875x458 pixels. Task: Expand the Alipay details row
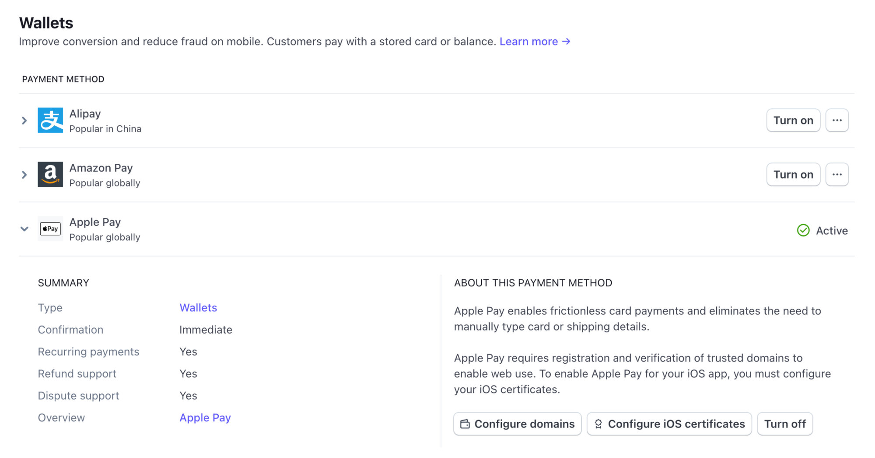pos(24,121)
